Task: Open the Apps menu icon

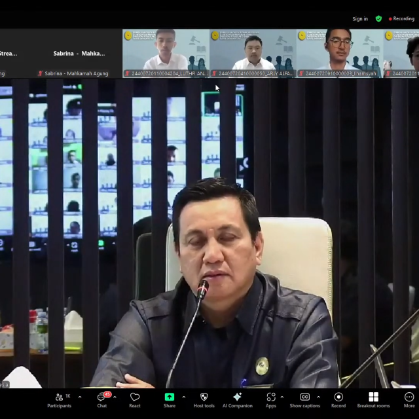Action: click(x=271, y=399)
